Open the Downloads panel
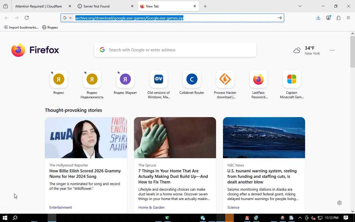 [318, 18]
